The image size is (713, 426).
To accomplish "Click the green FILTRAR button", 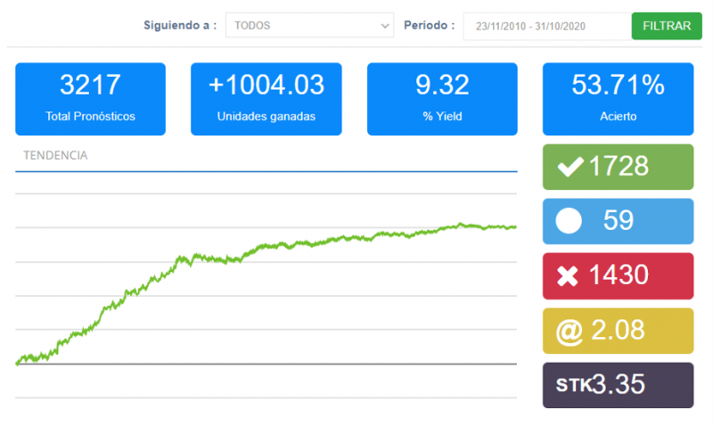I will tap(666, 26).
